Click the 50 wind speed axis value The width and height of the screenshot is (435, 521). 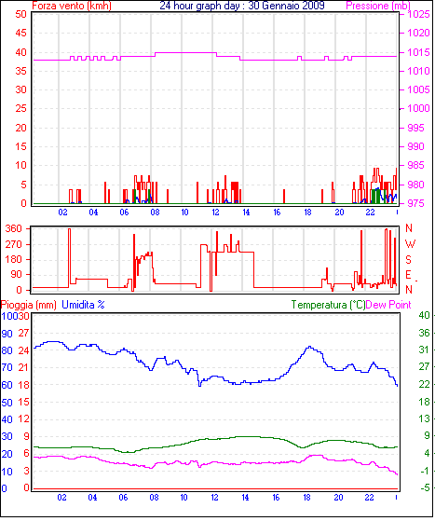[x=20, y=14]
